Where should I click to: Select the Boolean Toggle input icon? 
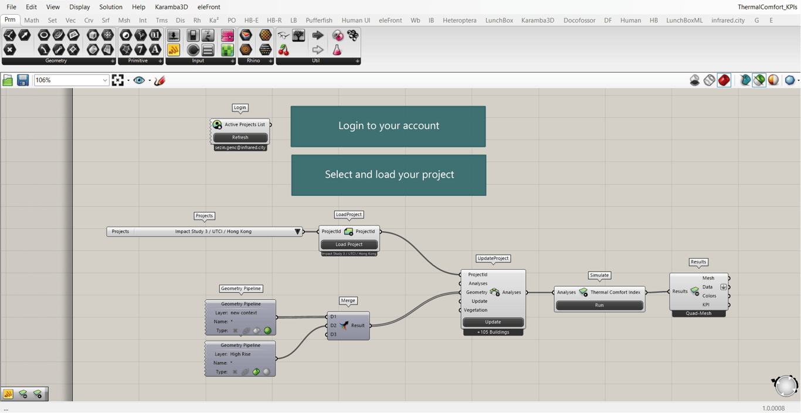coord(193,35)
